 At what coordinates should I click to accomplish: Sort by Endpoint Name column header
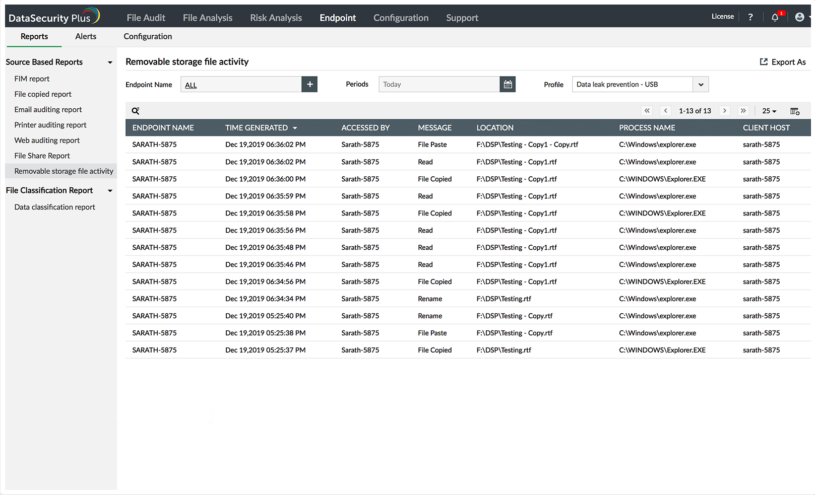163,128
